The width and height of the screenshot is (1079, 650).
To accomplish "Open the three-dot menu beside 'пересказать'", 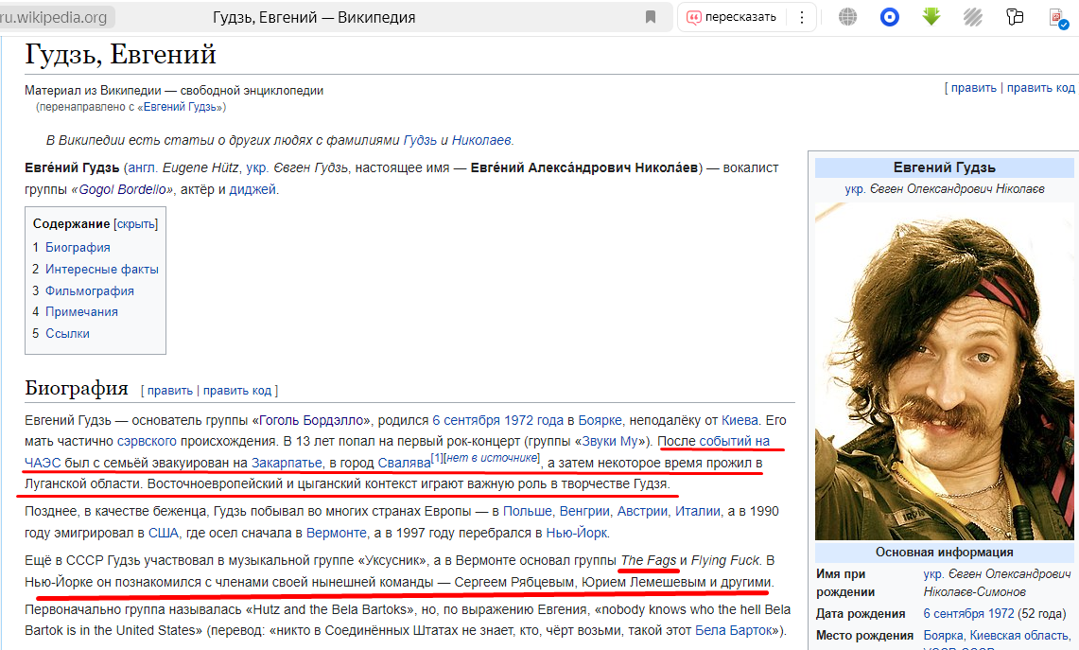I will click(x=802, y=17).
